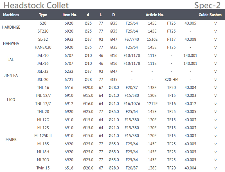Screen dimensions: 225x172
Task: Click the S20-HM article cell
Action: click(171, 80)
